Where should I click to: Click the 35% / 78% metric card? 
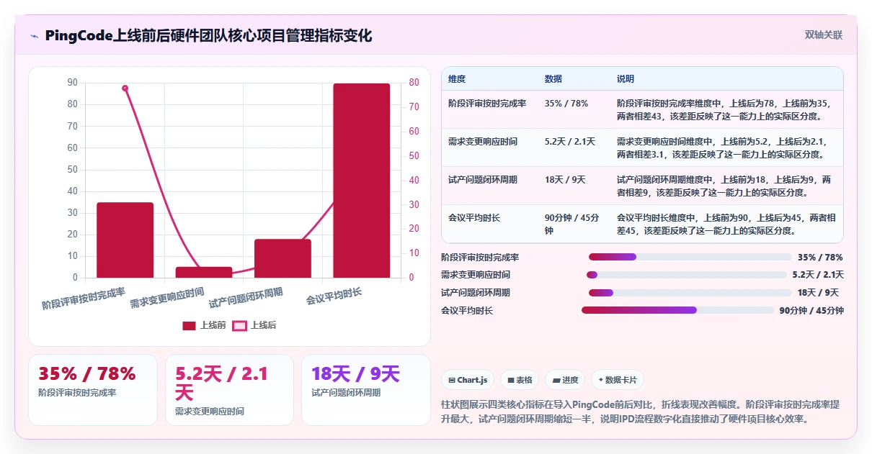tap(93, 389)
